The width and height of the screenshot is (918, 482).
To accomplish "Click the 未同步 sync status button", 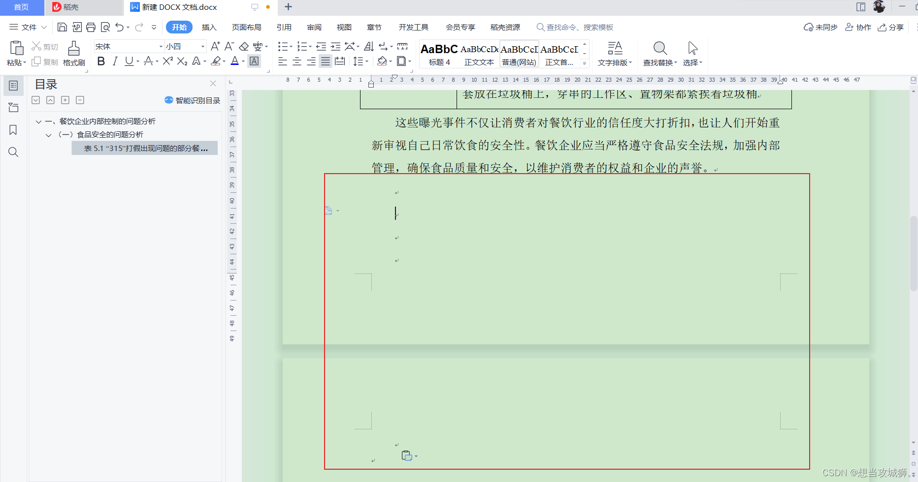I will tap(820, 27).
